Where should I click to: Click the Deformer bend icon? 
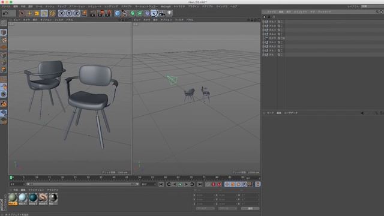pos(147,13)
